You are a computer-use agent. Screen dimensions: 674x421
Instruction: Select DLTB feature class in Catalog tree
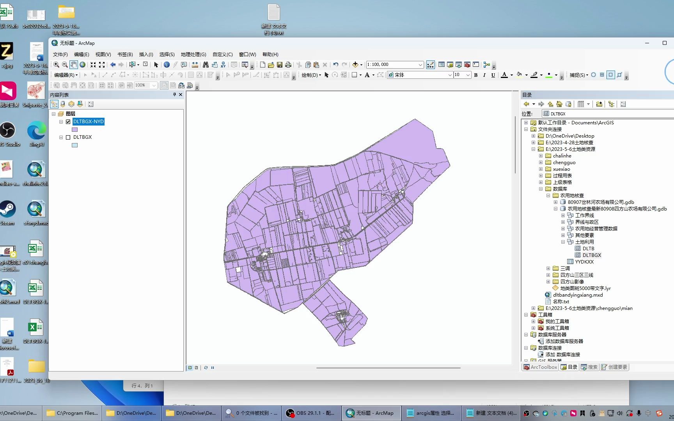[x=589, y=248]
